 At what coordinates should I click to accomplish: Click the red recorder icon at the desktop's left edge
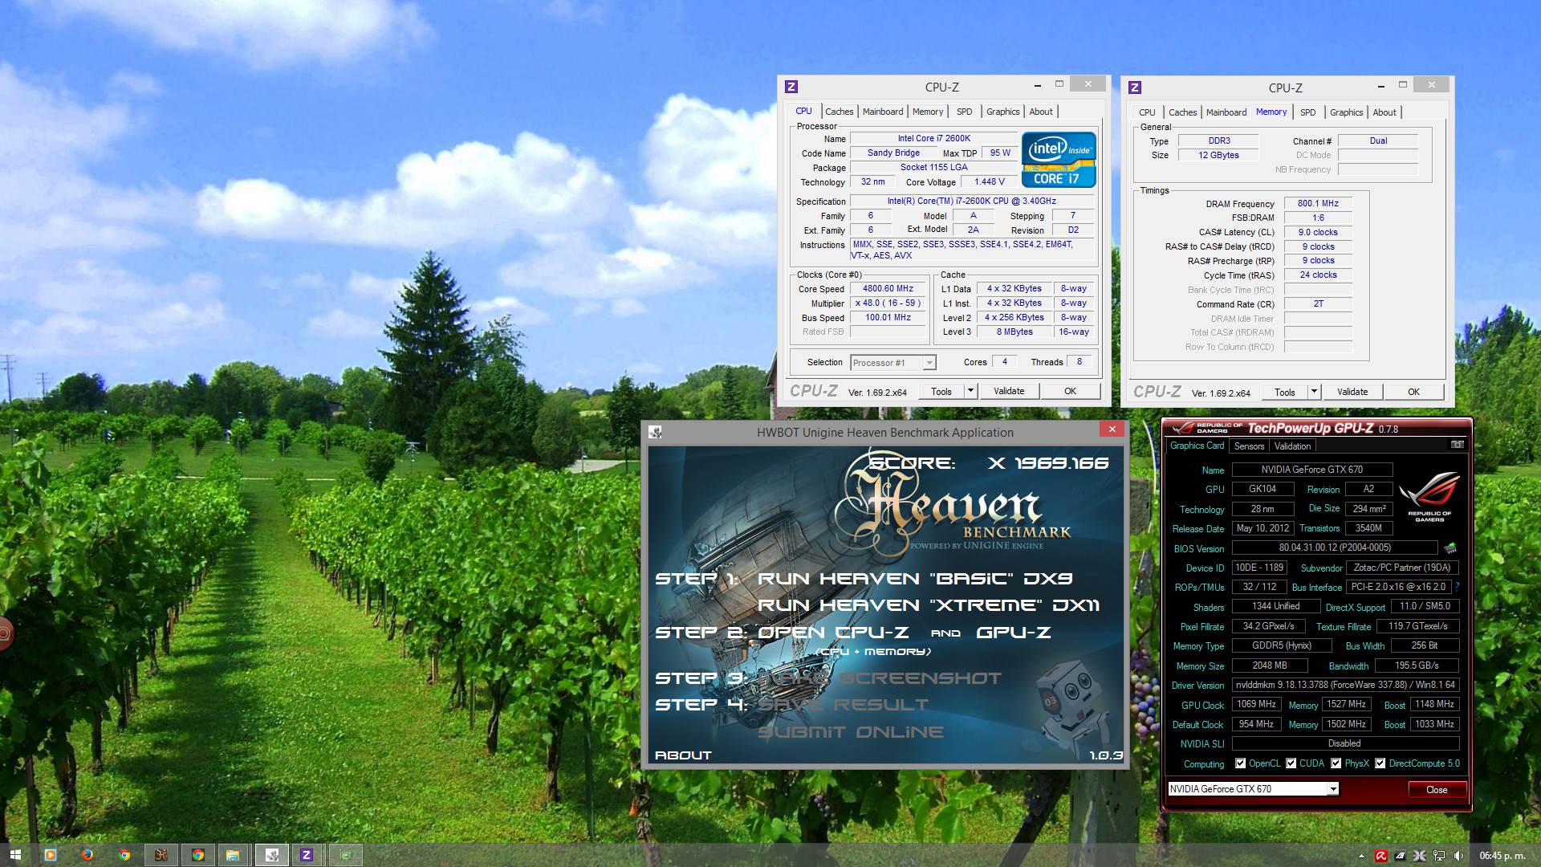4,633
